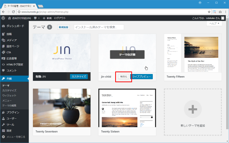Open the active JIN theme thumbnail
Image resolution: width=229 pixels, height=143 pixels.
click(62, 53)
